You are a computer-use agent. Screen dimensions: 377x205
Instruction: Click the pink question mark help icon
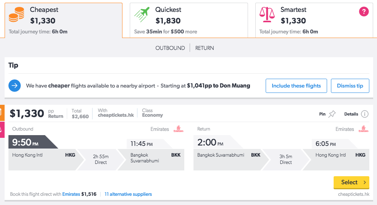364,12
